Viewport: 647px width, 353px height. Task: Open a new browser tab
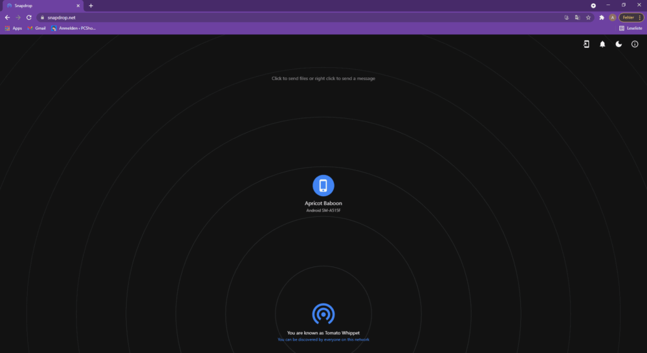tap(91, 6)
